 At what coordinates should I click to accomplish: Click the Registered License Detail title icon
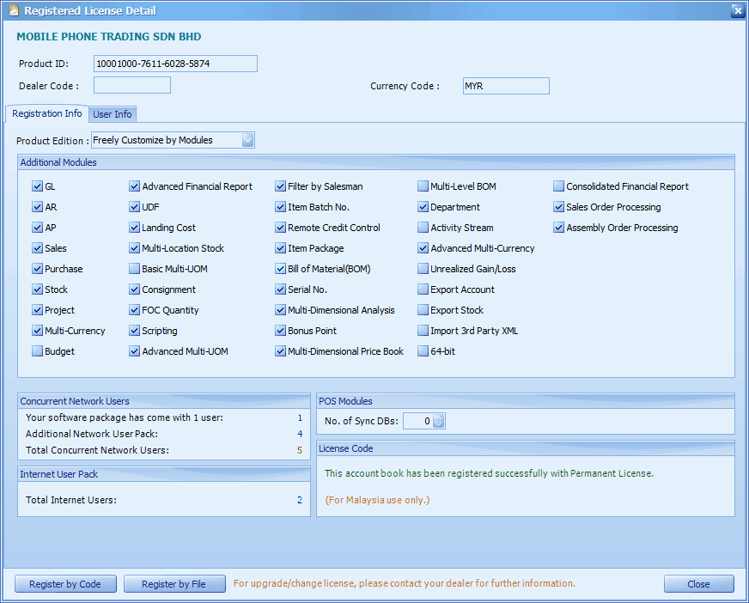[14, 10]
